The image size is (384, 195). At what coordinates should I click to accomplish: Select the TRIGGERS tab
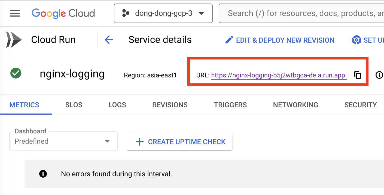point(230,105)
